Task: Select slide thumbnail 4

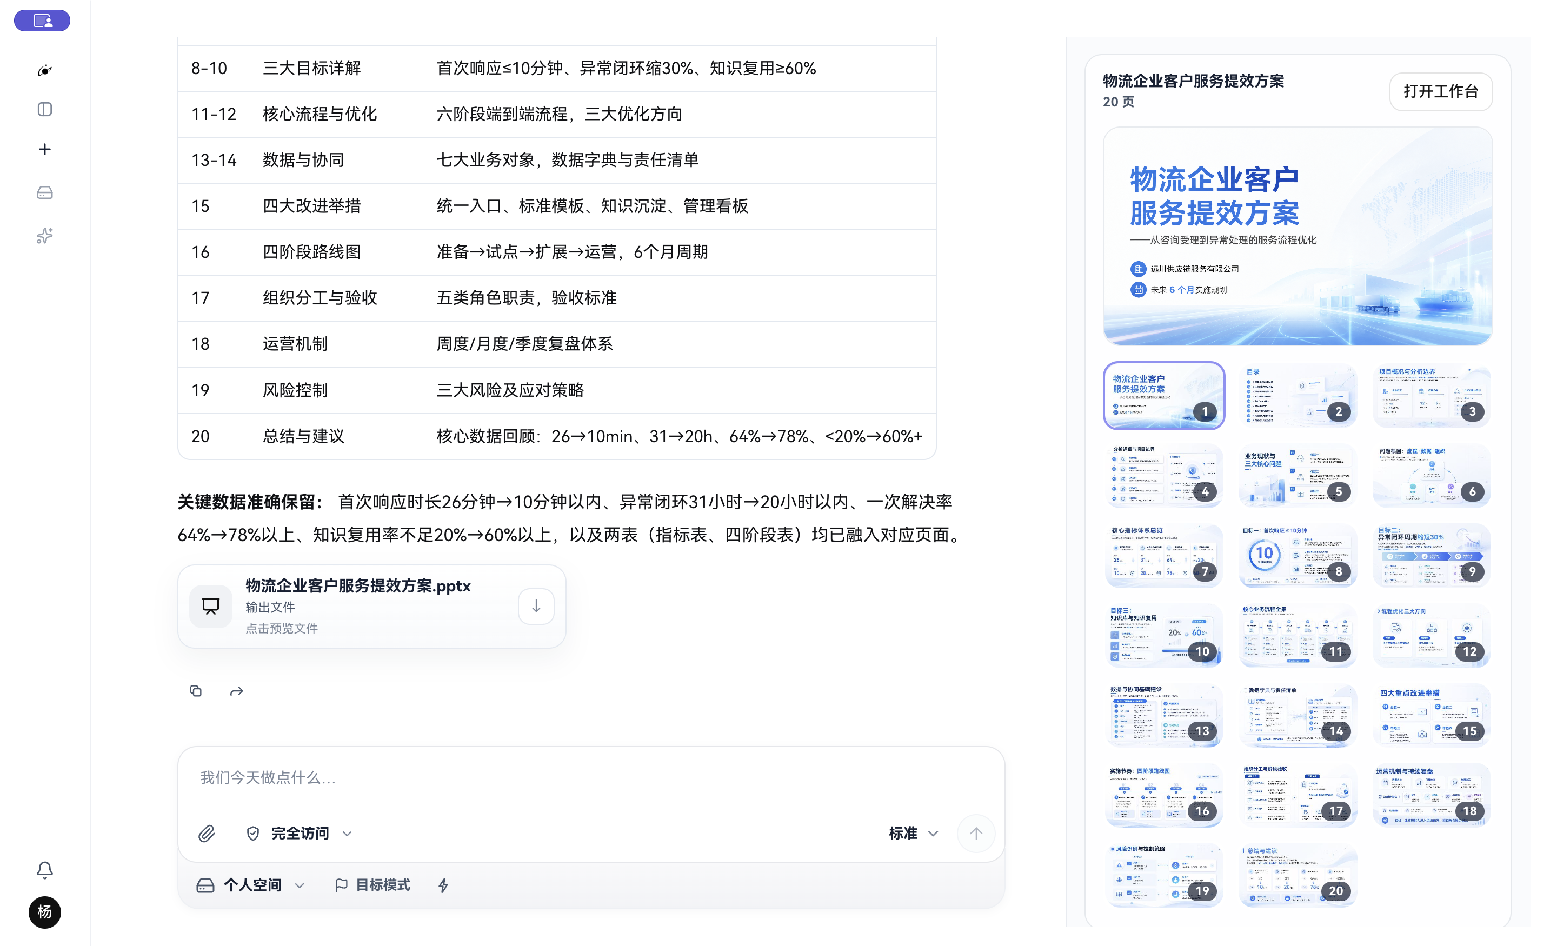Action: 1163,475
